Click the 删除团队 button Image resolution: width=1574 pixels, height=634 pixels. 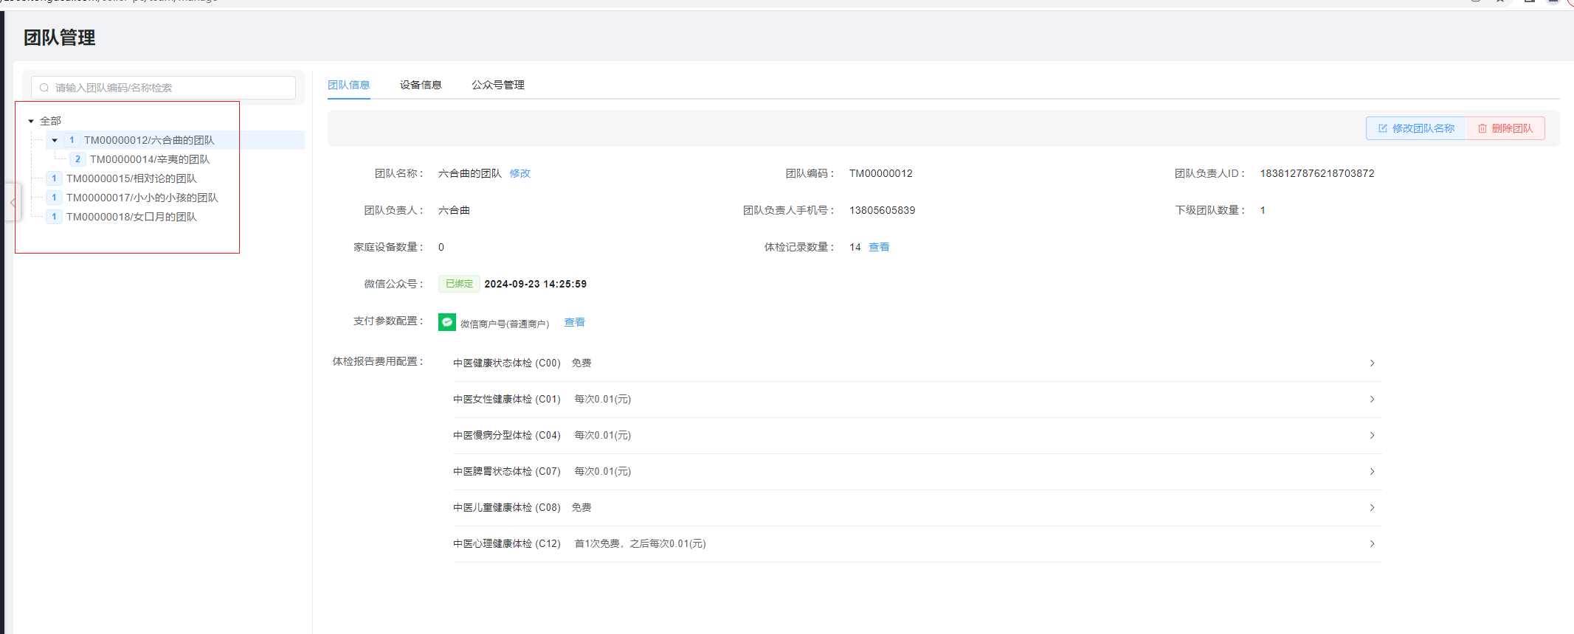coord(1505,128)
